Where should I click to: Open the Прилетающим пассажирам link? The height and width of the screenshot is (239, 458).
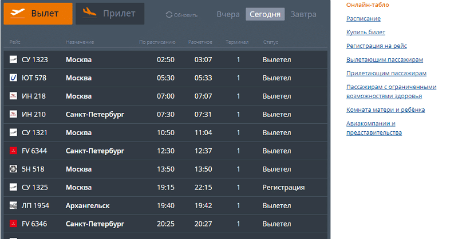386,74
